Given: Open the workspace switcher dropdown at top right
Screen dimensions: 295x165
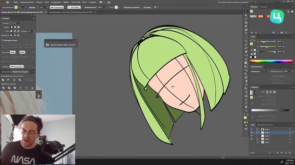Looking at the screenshot, I should tap(234, 2).
